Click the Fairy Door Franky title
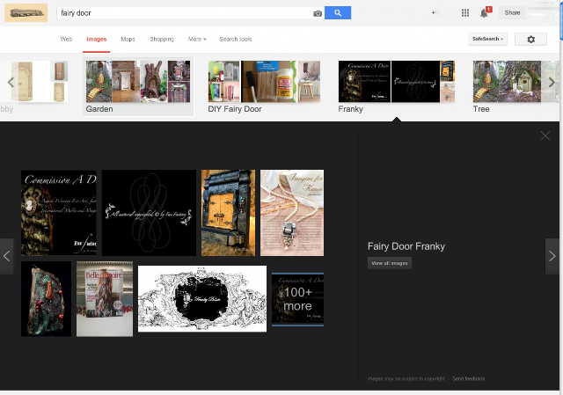 coord(406,246)
